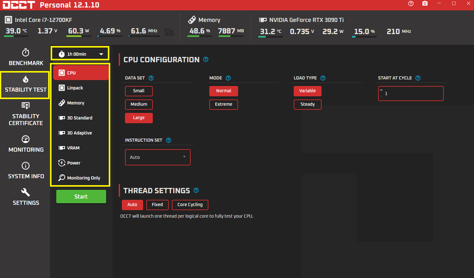The width and height of the screenshot is (474, 278).
Task: Go to Stability Test section
Action: pyautogui.click(x=25, y=85)
